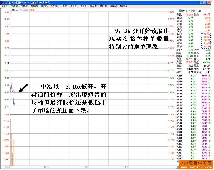This screenshot has width=214, height=170.
Task: Select the 卖④ price 6.76
Action: pos(191,21)
